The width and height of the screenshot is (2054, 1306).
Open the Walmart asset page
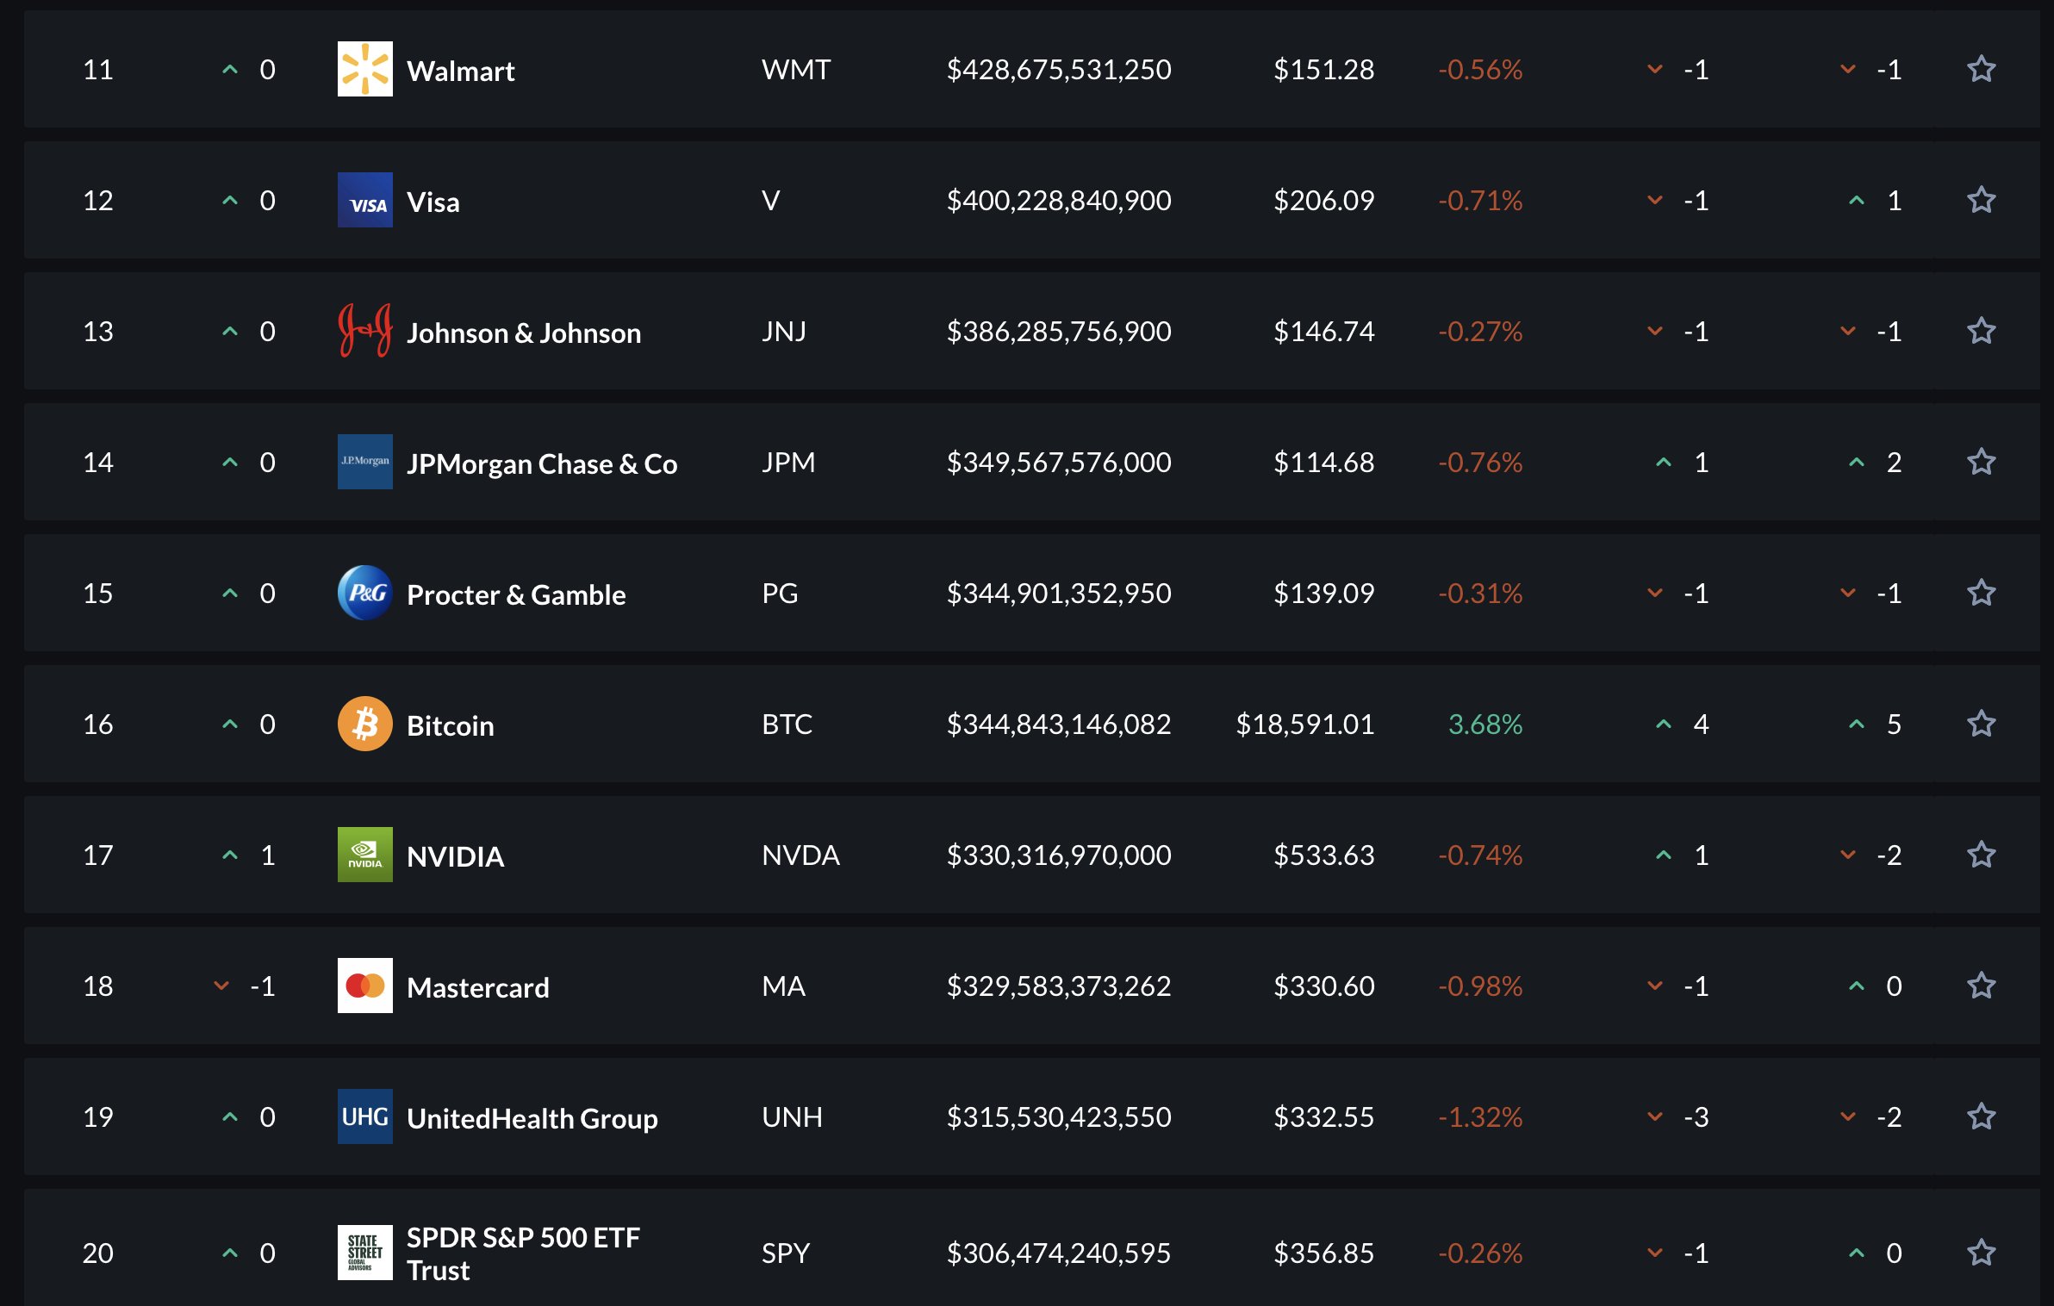pos(461,71)
